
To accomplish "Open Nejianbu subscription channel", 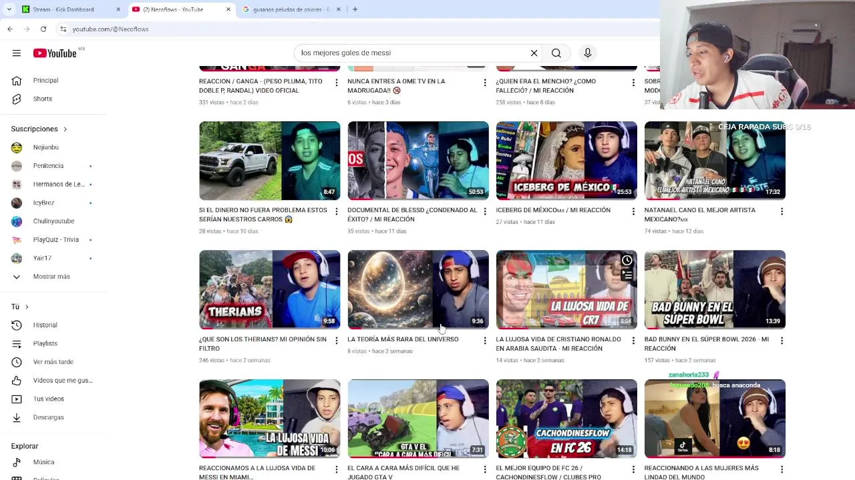I will coord(45,147).
